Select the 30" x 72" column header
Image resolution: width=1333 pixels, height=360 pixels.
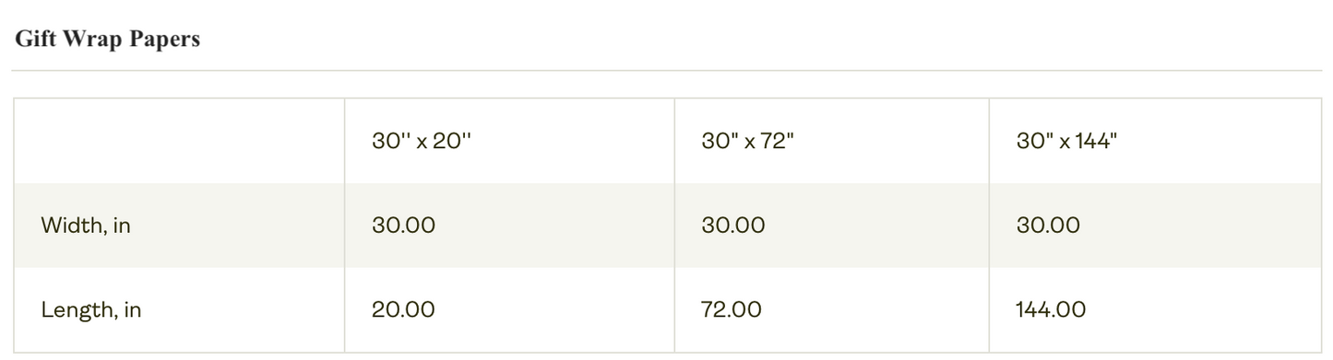[748, 141]
